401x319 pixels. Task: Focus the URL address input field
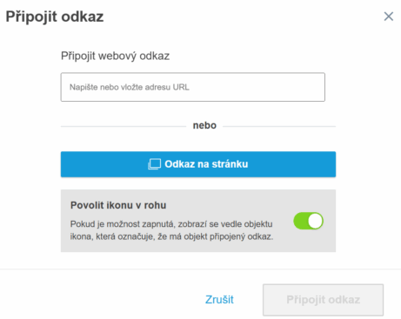[x=193, y=87]
